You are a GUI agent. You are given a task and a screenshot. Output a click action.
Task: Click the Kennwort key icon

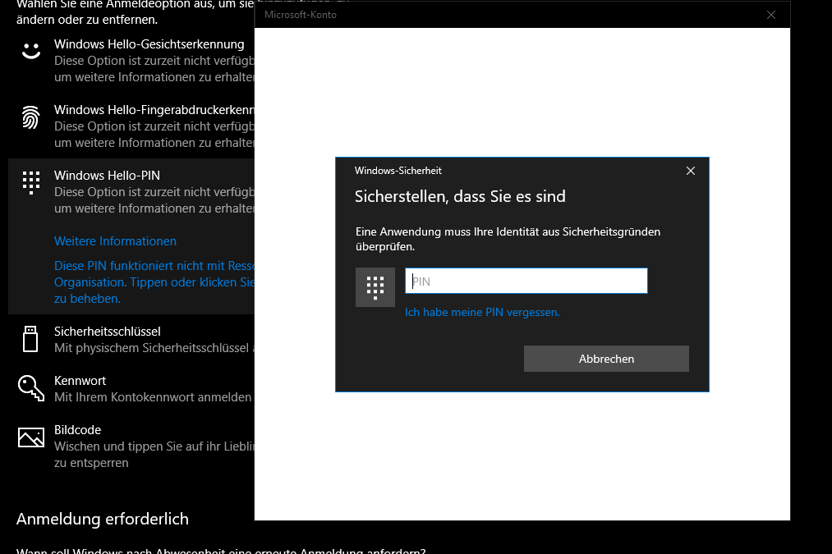coord(30,388)
